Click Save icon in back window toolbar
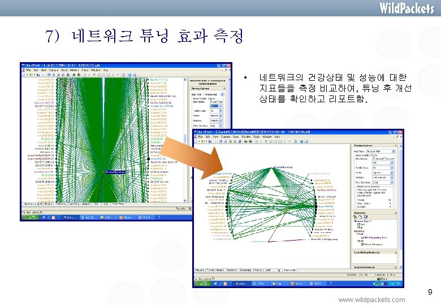This screenshot has width=441, height=305. [38, 75]
